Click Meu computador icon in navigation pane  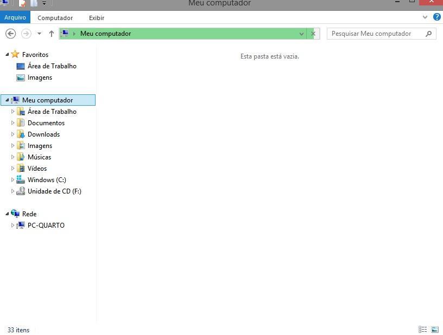pos(15,100)
